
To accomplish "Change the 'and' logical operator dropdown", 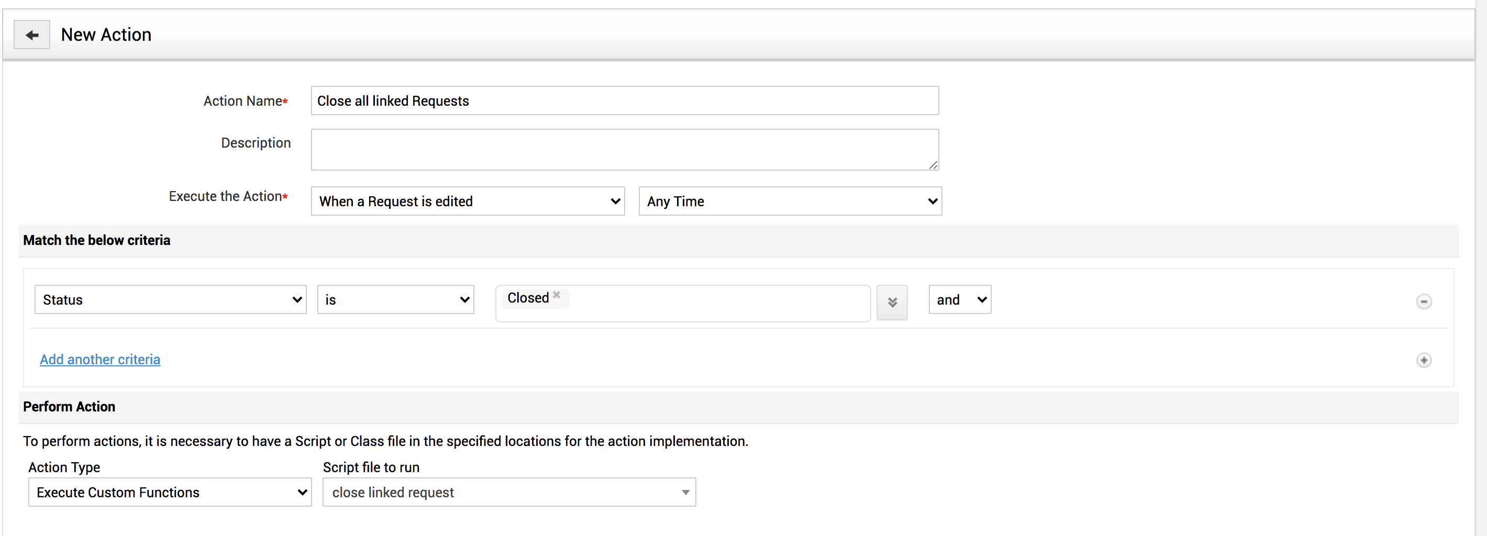I will pyautogui.click(x=959, y=299).
